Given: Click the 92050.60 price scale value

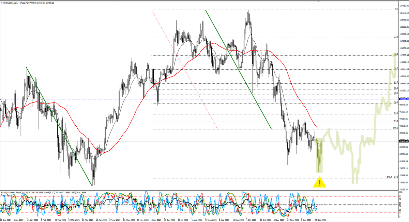Looking at the screenshot, I should (x=404, y=126).
